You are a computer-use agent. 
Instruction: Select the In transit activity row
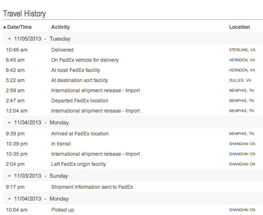click(x=61, y=144)
